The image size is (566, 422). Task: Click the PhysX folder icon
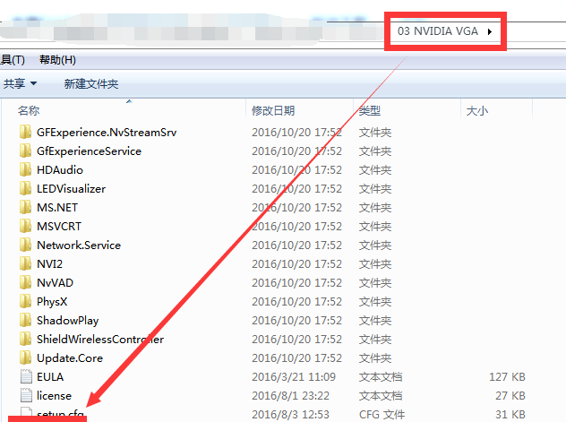click(25, 301)
